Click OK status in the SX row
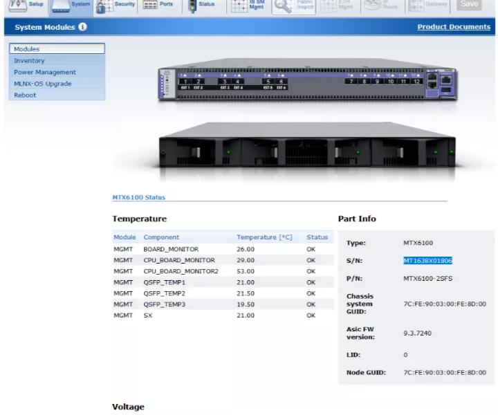Screen dimensions: 498x415 point(311,315)
